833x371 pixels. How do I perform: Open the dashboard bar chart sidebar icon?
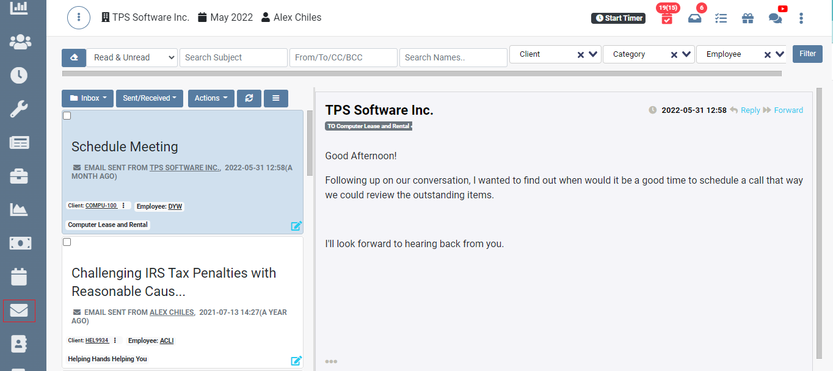(x=19, y=7)
